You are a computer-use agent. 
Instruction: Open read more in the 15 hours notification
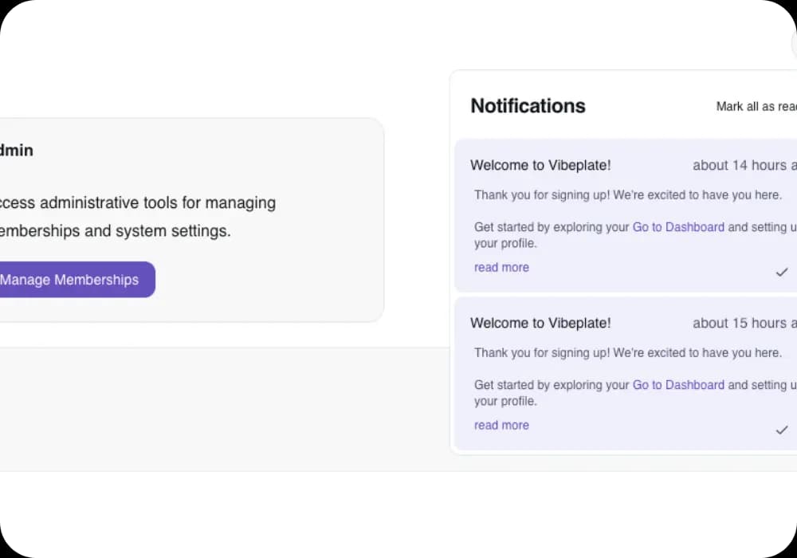[501, 425]
